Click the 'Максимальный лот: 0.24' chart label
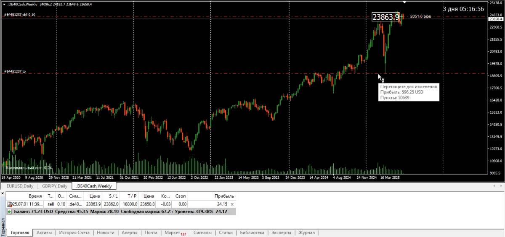The height and width of the screenshot is (237, 505). [x=29, y=168]
